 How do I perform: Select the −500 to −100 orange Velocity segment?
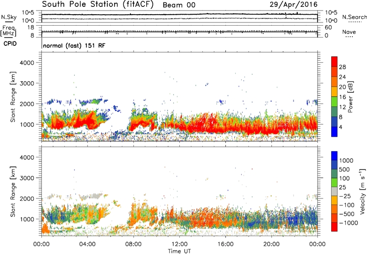pyautogui.click(x=334, y=210)
